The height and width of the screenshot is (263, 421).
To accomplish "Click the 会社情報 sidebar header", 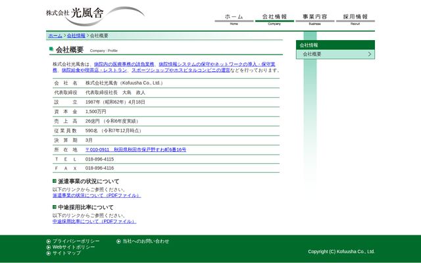I will [335, 45].
